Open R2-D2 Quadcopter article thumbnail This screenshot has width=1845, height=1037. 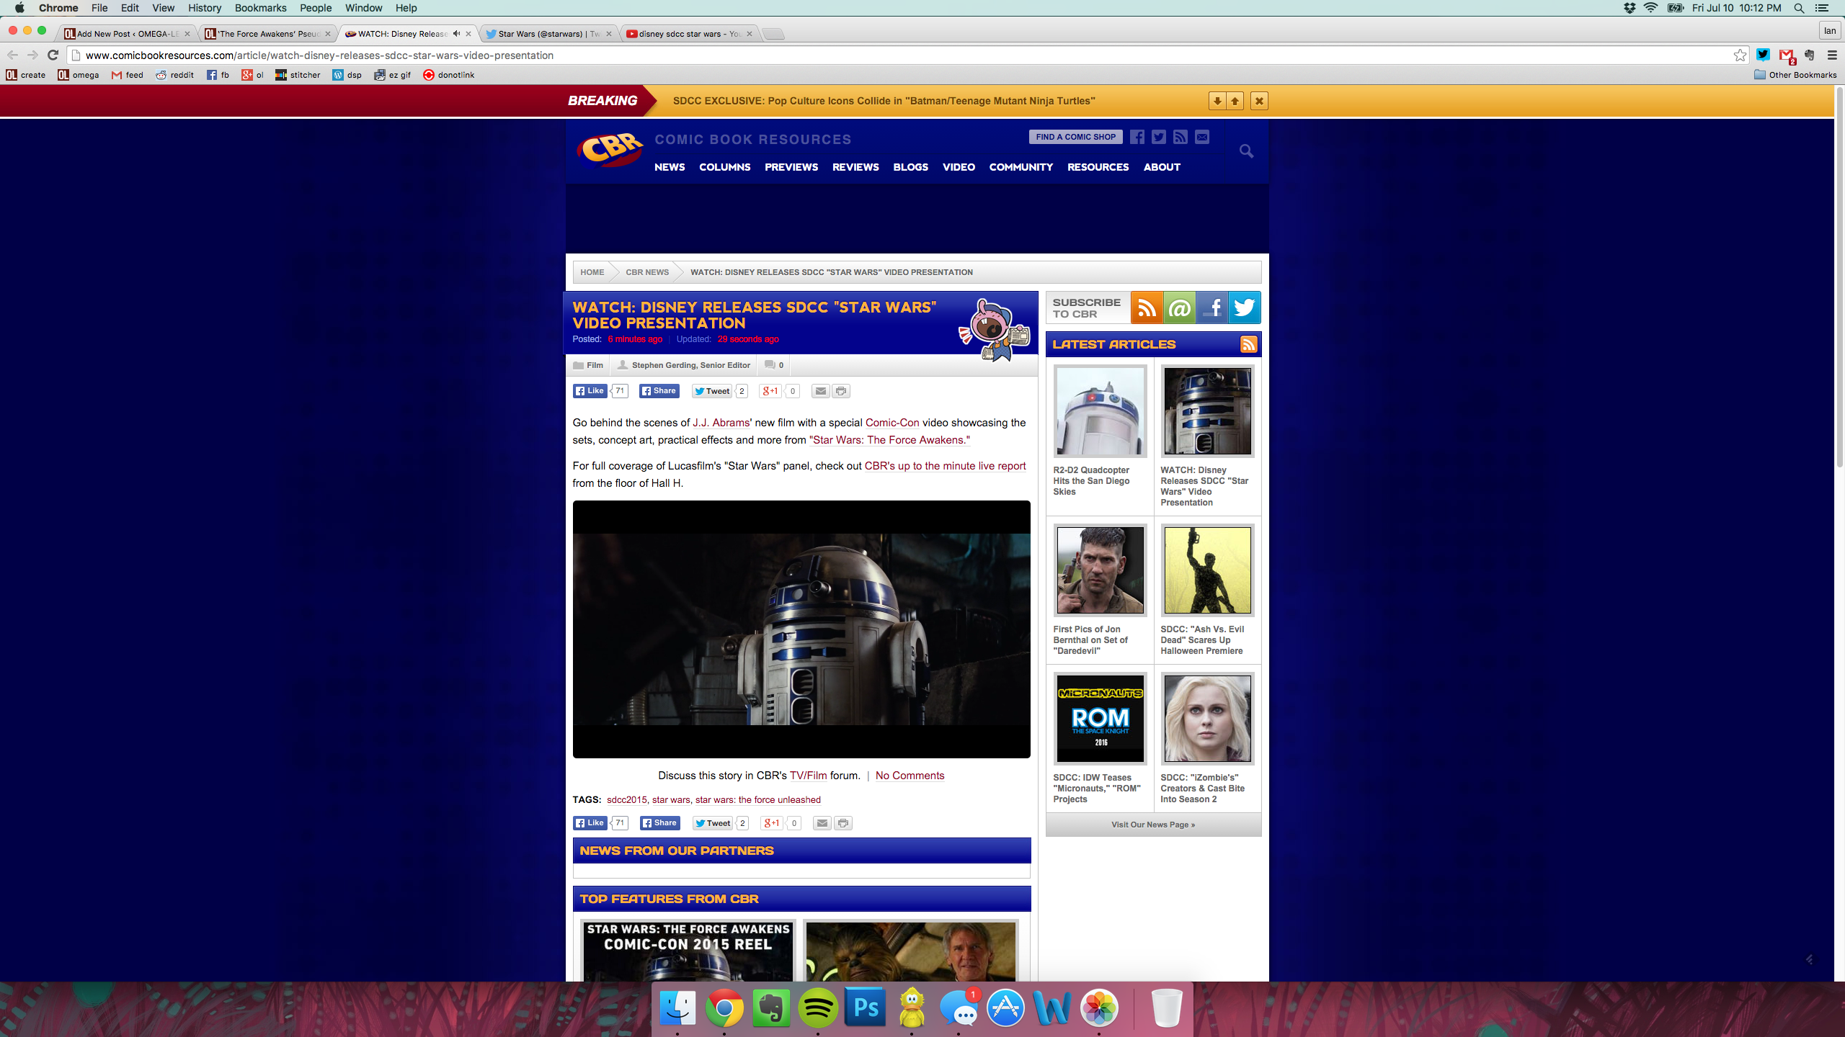[x=1100, y=411]
